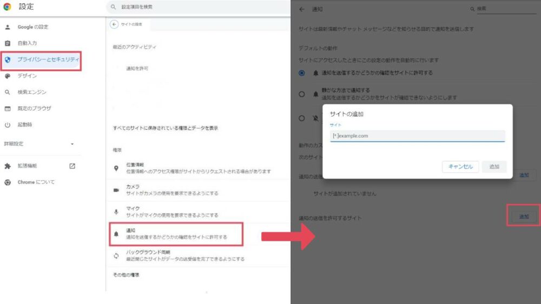Open the カメラ permission row
This screenshot has width=541, height=304.
point(199,190)
